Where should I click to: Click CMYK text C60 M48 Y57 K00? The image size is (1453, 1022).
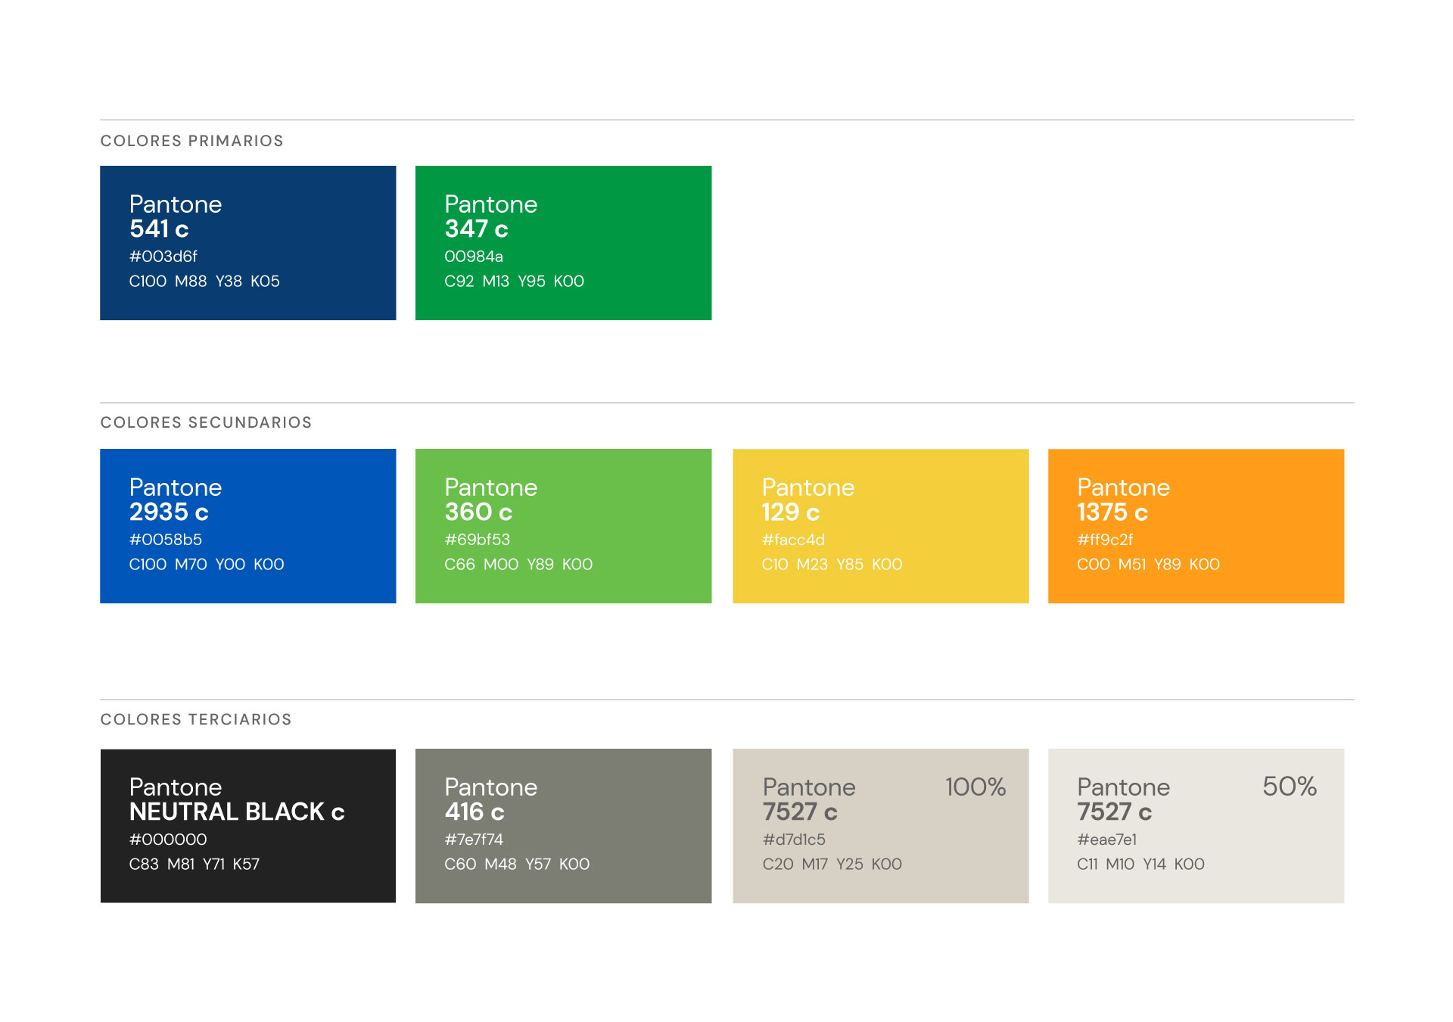click(517, 865)
